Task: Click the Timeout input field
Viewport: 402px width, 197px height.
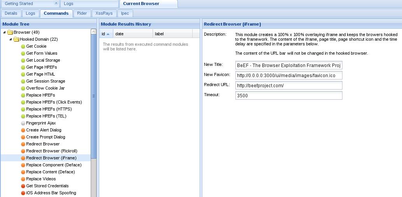Action: [288, 95]
